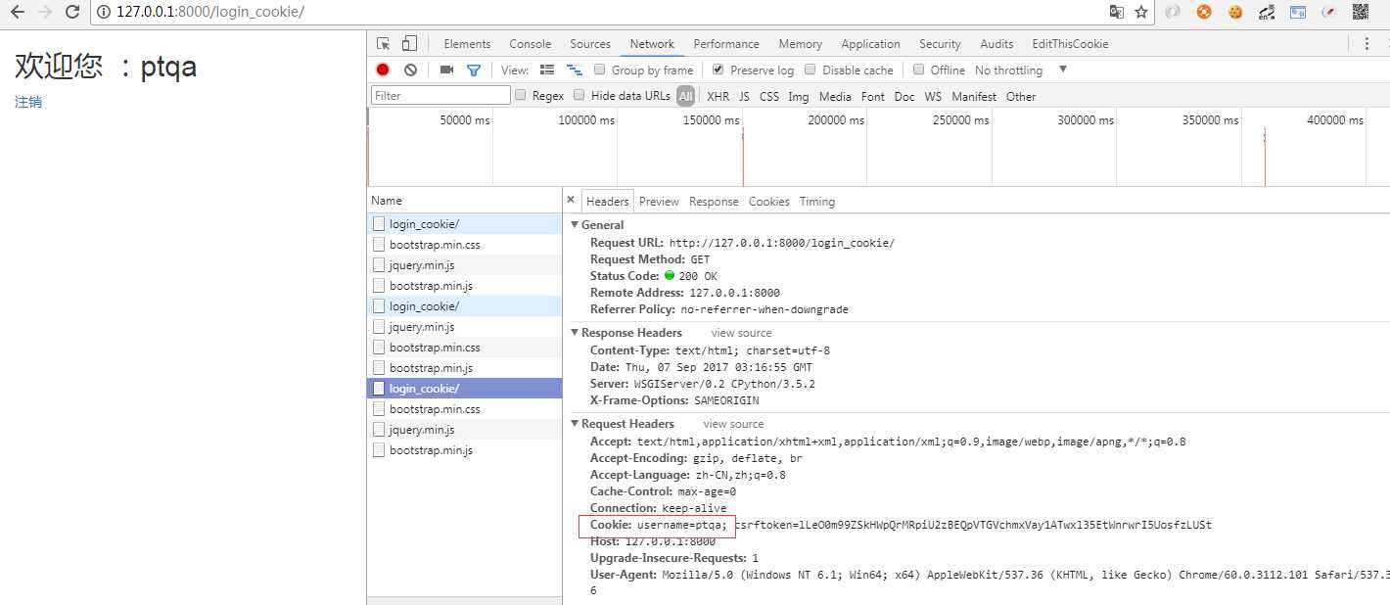Screen dimensions: 1390x605
Task: Filter requests by XHR type
Action: tap(718, 96)
